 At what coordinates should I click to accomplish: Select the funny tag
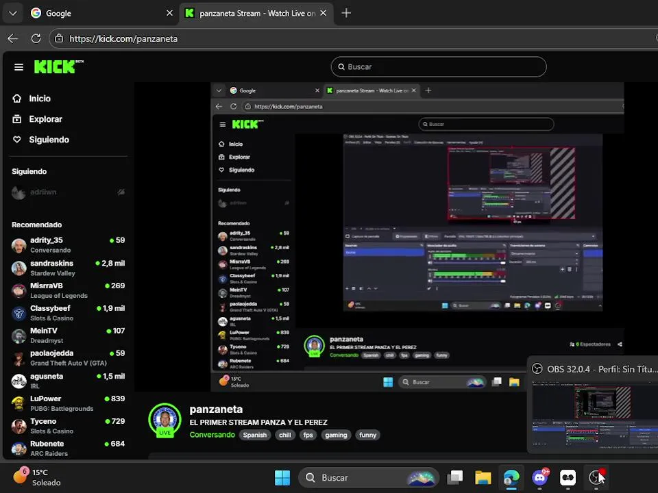pos(367,435)
